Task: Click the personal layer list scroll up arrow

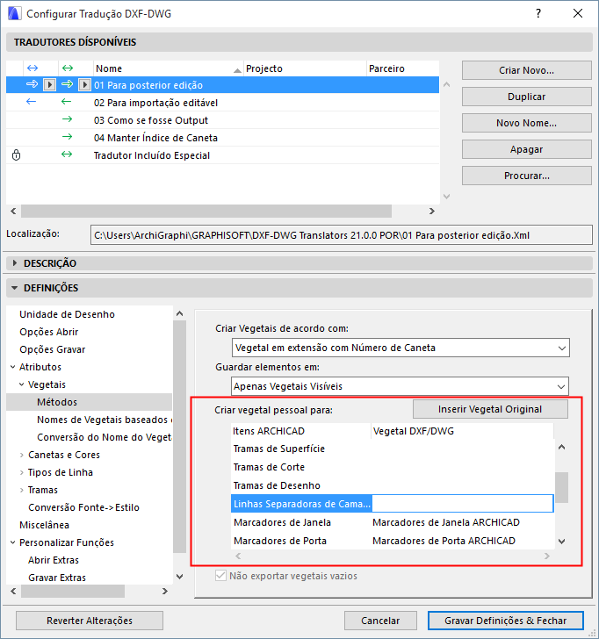Action: 562,447
